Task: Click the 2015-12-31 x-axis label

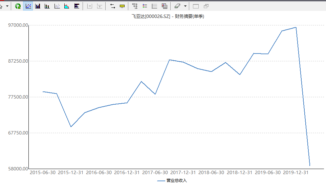Action: coord(71,173)
